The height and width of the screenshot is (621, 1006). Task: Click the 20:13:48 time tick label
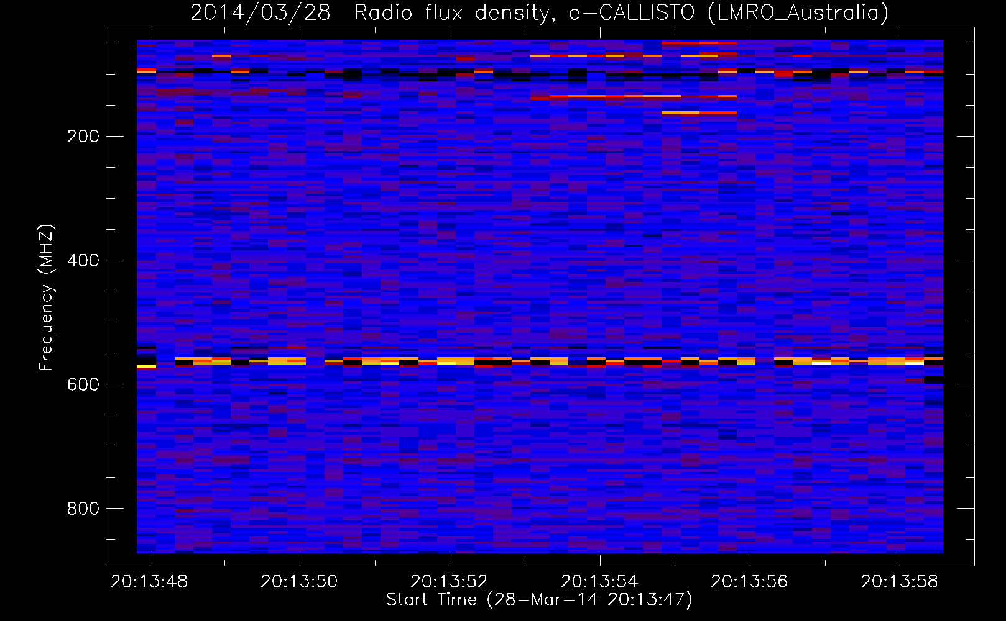[149, 581]
